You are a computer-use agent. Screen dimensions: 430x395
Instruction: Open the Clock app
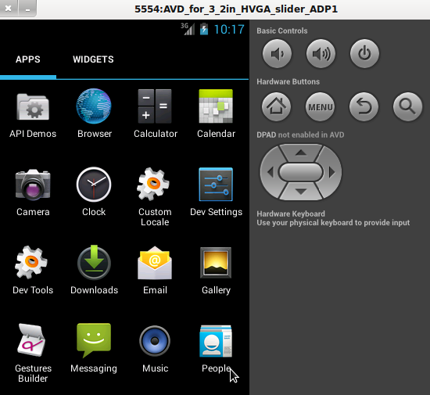94,192
